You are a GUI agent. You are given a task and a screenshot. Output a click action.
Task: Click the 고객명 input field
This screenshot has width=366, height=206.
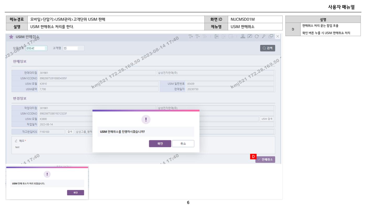coord(74,48)
